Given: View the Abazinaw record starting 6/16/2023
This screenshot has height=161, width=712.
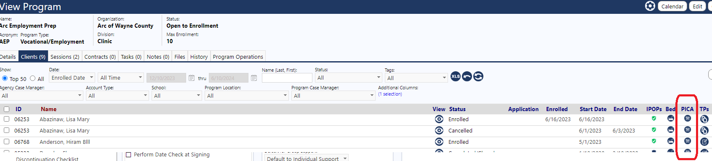Looking at the screenshot, I should click(x=439, y=119).
